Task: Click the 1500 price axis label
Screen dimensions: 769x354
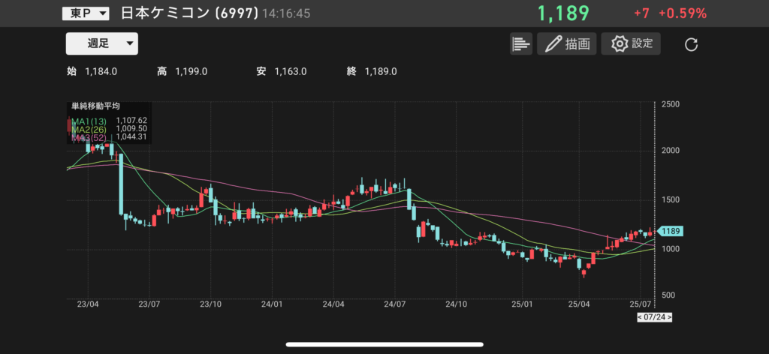Action: (671, 199)
